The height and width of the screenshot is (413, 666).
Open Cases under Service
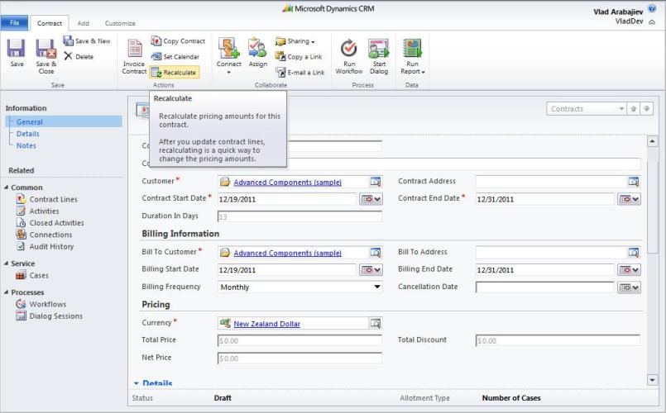(32, 275)
